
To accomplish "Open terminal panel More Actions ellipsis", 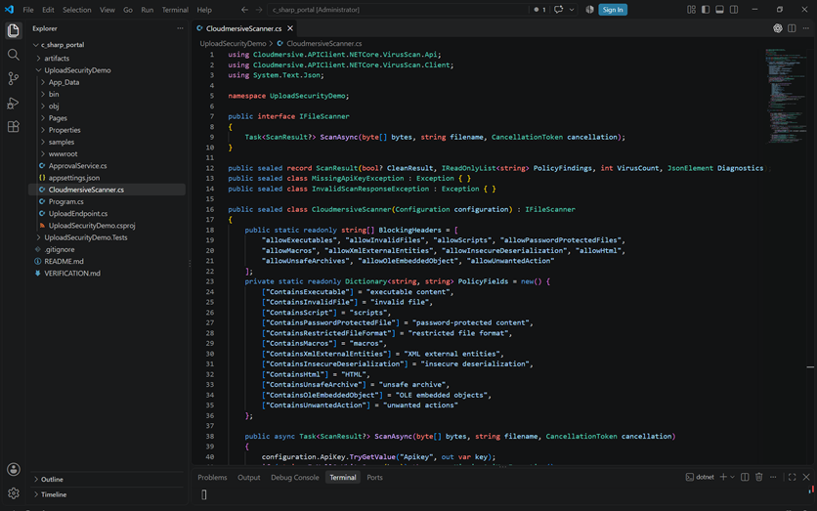I will pos(773,477).
